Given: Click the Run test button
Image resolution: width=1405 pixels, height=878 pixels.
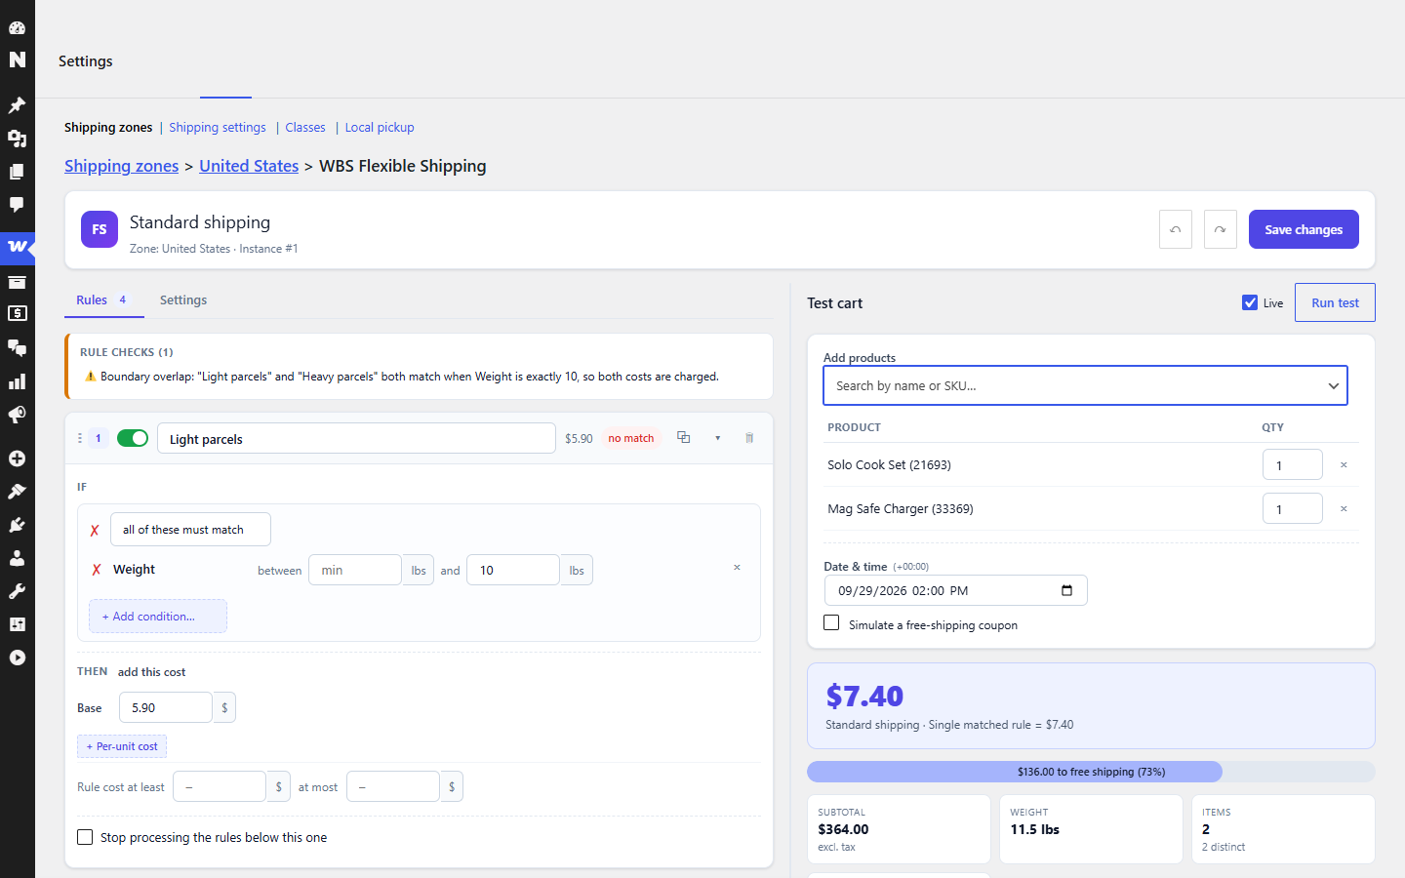Looking at the screenshot, I should click(x=1335, y=302).
